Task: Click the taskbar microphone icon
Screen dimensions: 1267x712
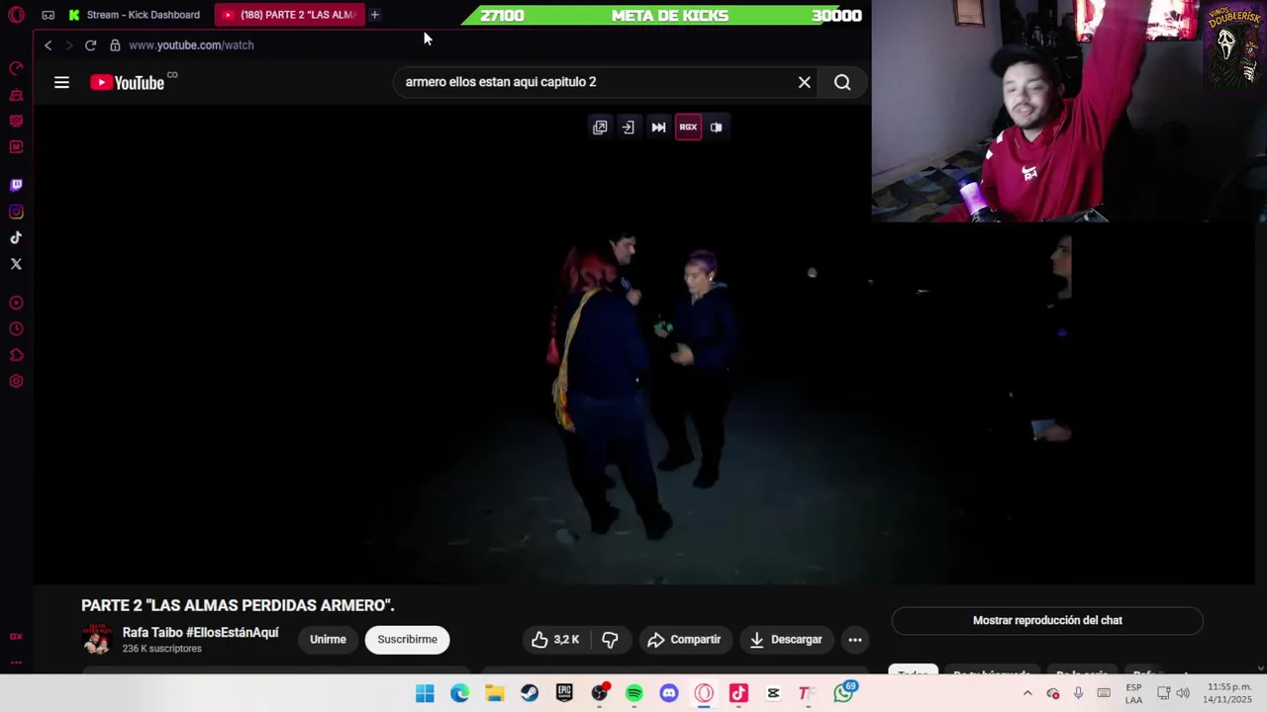Action: click(x=1078, y=694)
